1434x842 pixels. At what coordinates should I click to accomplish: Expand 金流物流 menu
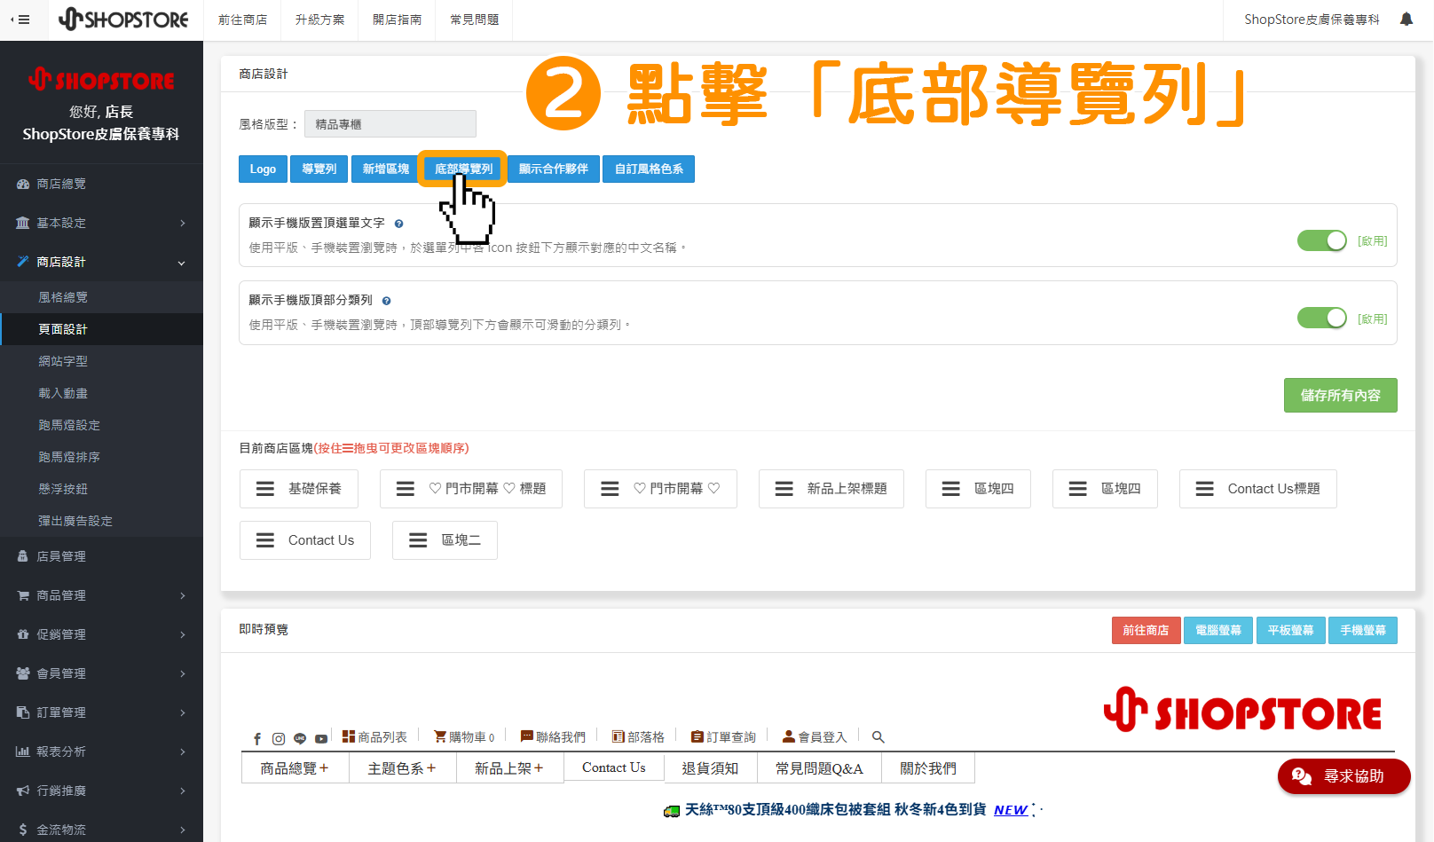101,830
